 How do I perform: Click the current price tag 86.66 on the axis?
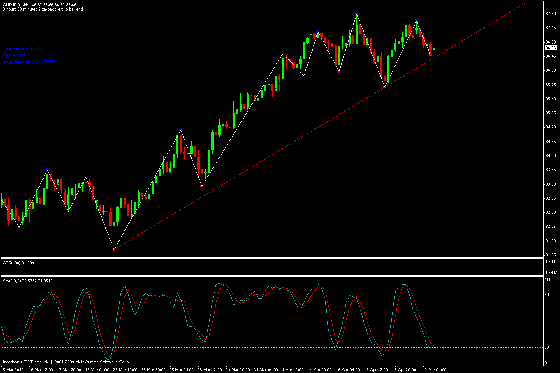click(551, 48)
